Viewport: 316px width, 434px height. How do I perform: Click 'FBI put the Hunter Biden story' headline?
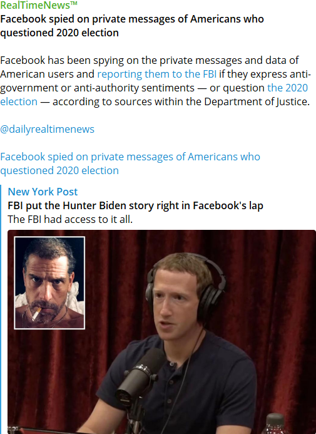[x=135, y=205]
